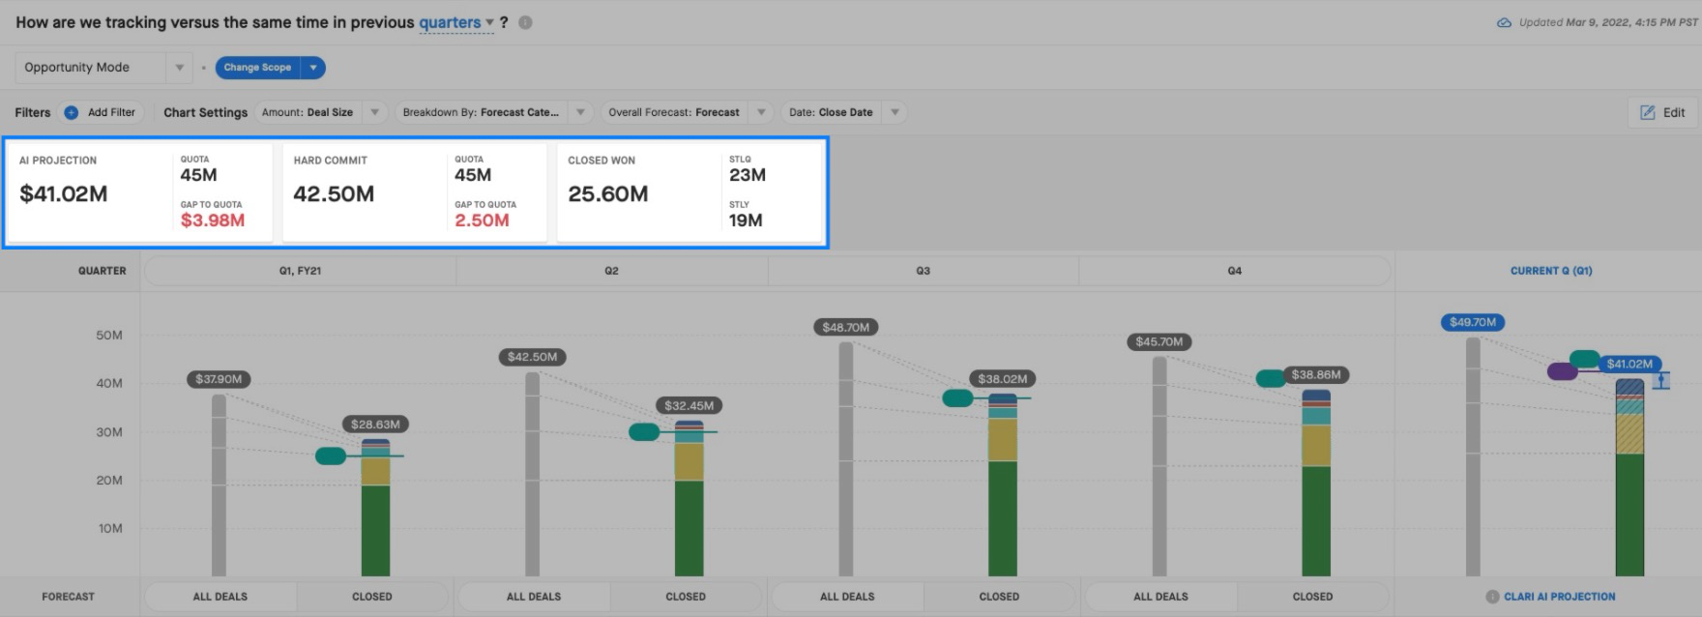Click the Closed Won 25.60M value
1702x617 pixels.
coord(608,194)
